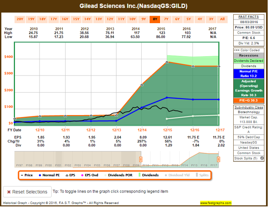Viewport: 269px width, 207px height.
Task: Click Adjusted Operating Earnings Growth Rate box
Action: click(x=248, y=88)
